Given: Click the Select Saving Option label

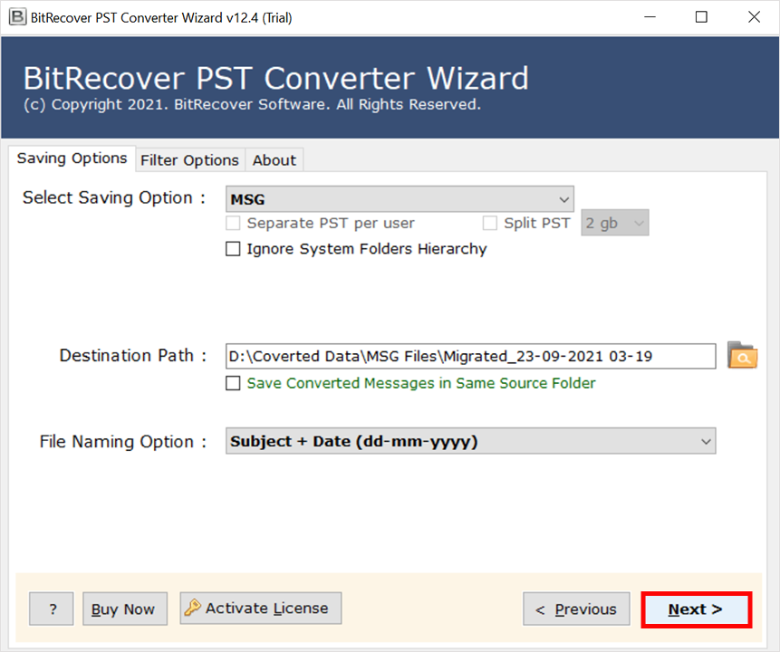Looking at the screenshot, I should [x=114, y=197].
